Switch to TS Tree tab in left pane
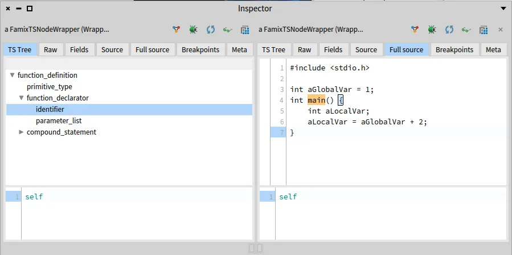Viewport: 512px width, 255px height. point(20,49)
